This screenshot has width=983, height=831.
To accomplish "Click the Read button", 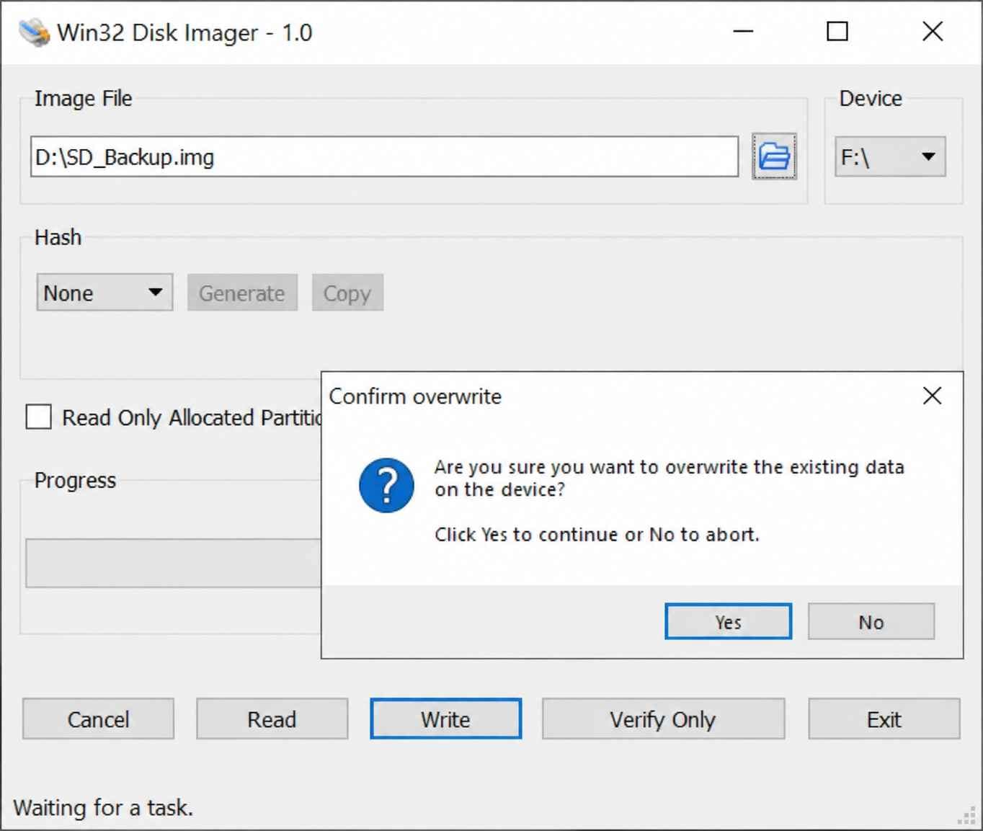I will click(272, 719).
